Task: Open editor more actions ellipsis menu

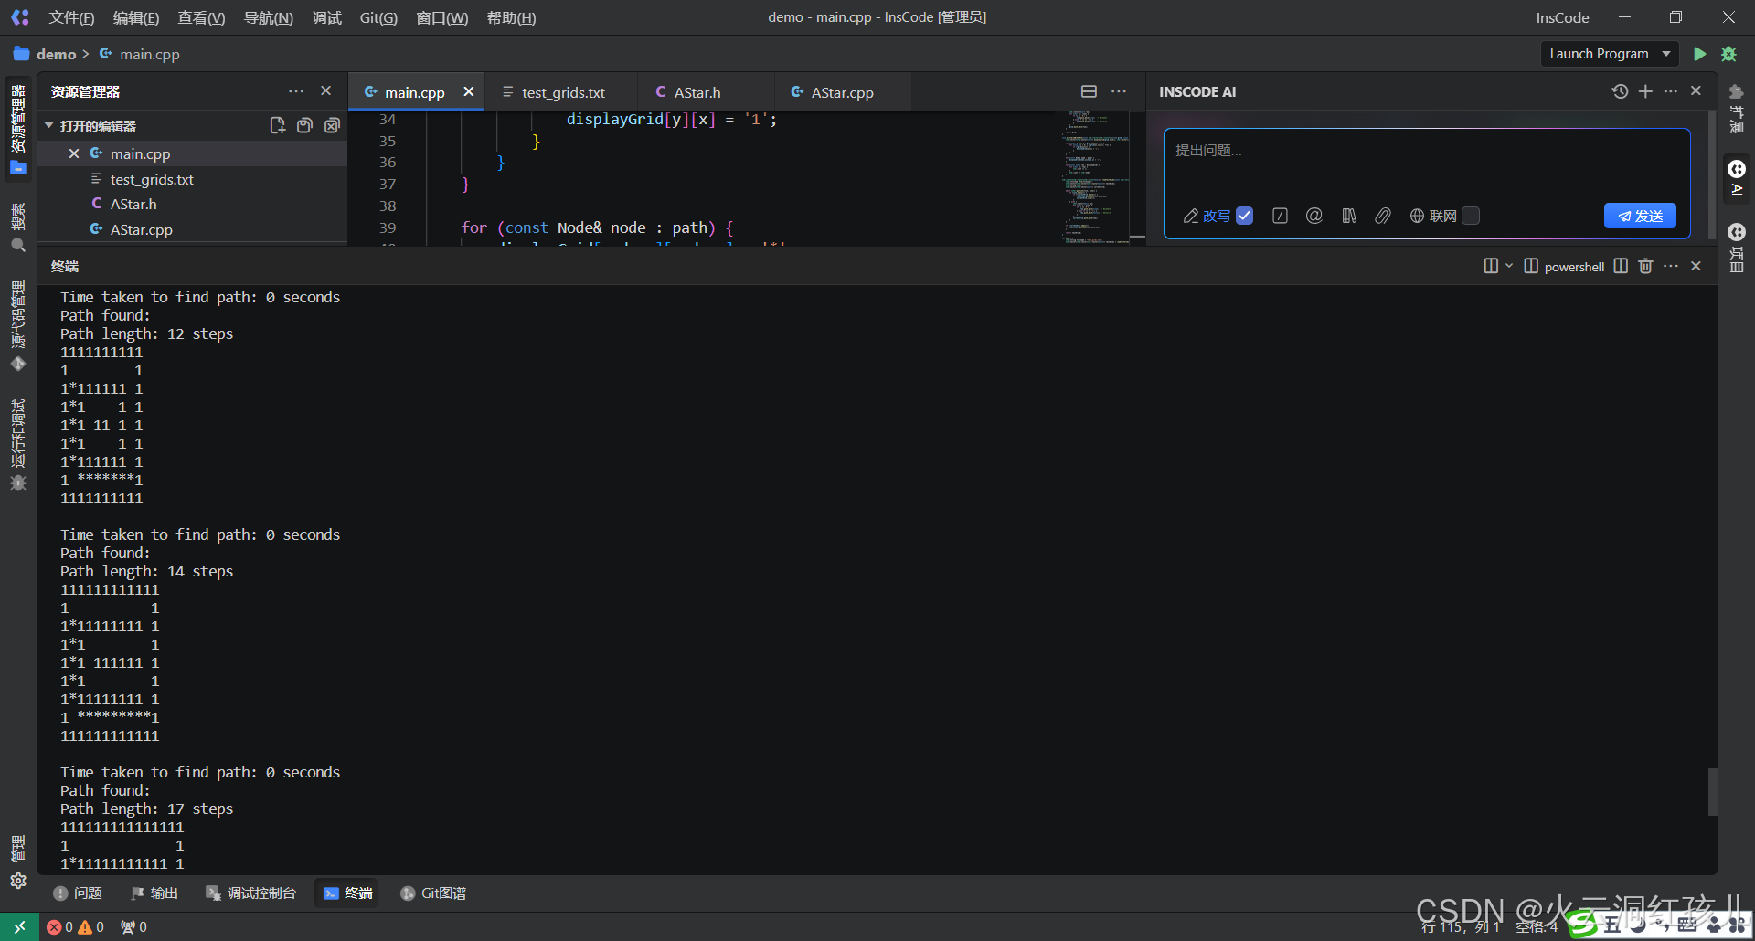Action: (x=1119, y=91)
